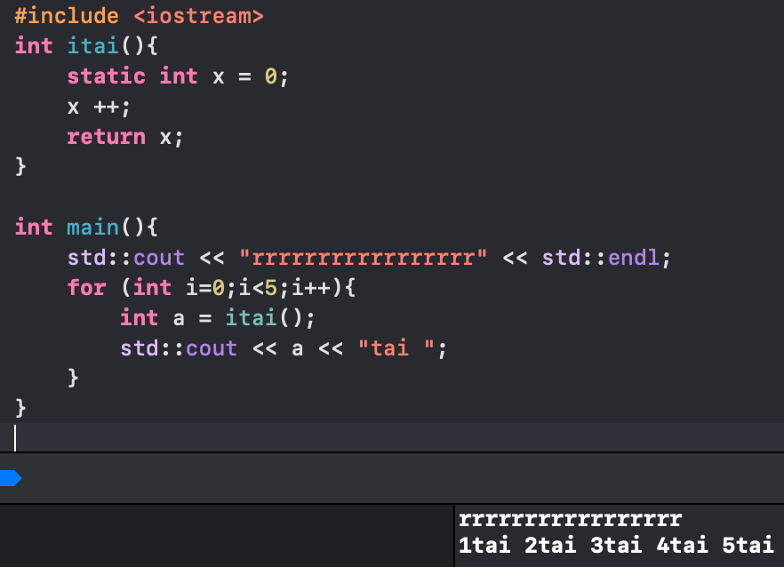The image size is (784, 567).
Task: Click the rrrr string literal in the cout statement
Action: [x=363, y=258]
